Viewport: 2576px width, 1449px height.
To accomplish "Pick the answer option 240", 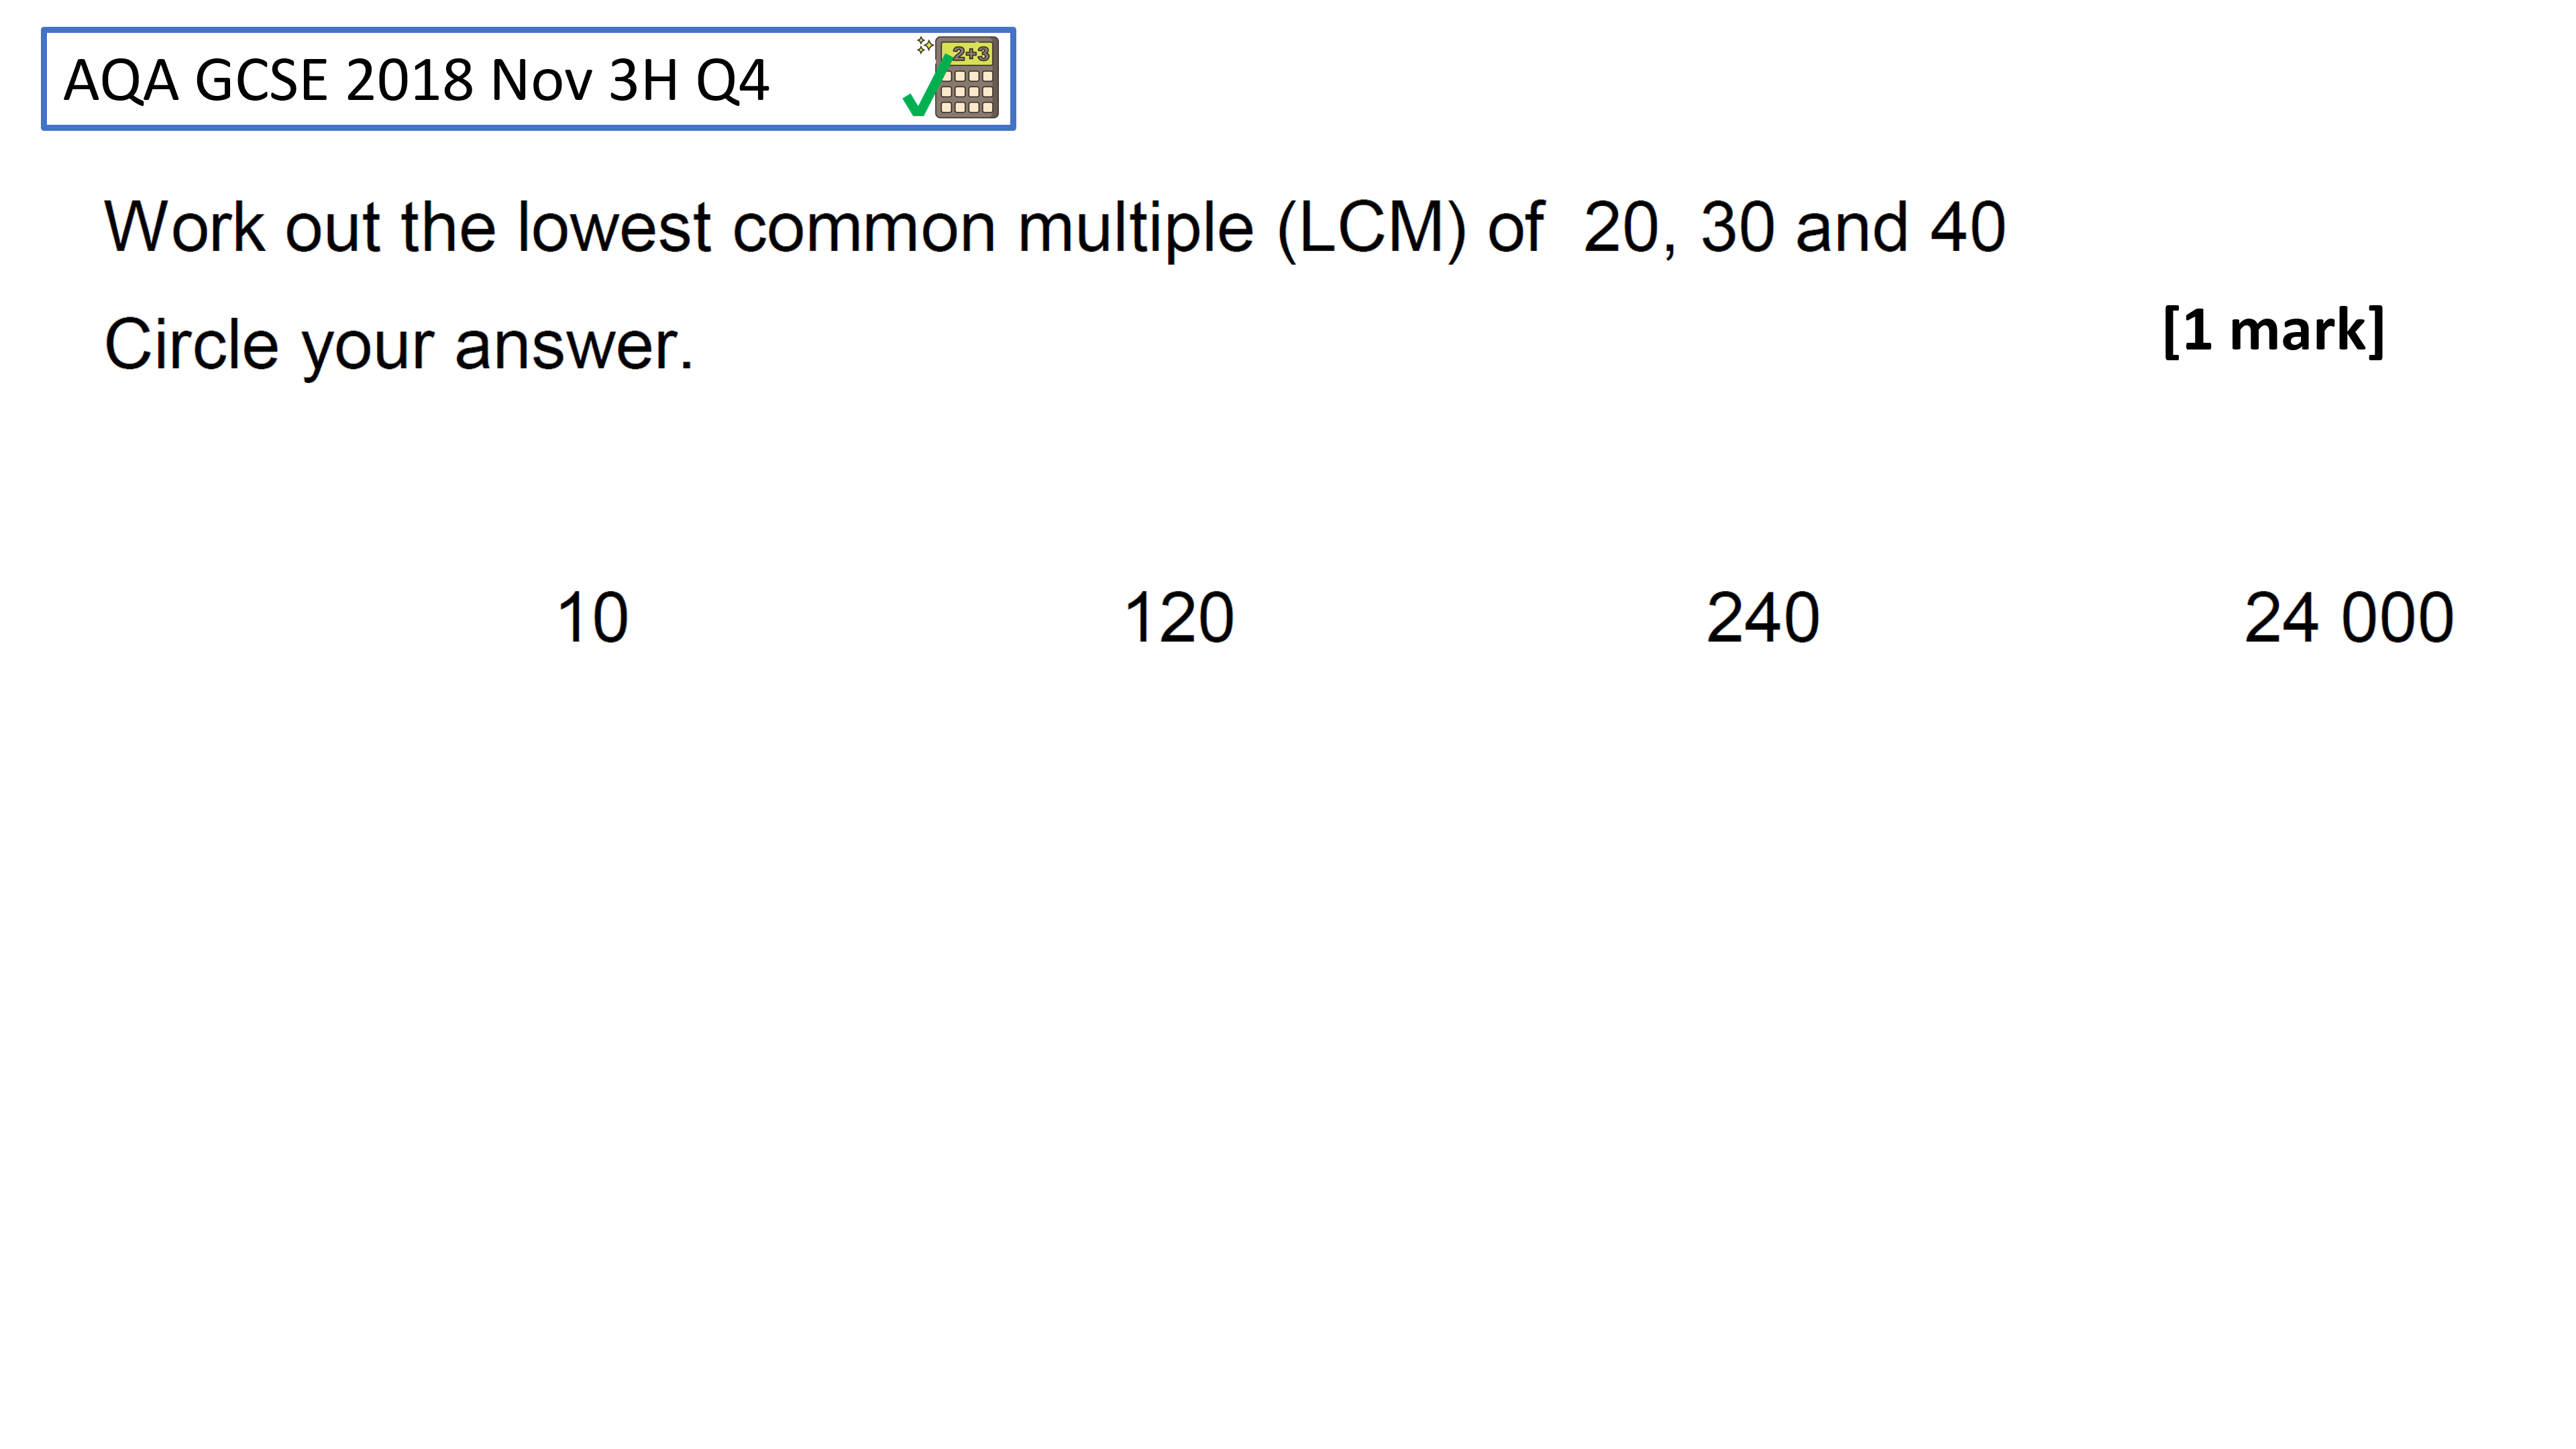I will (x=1762, y=617).
